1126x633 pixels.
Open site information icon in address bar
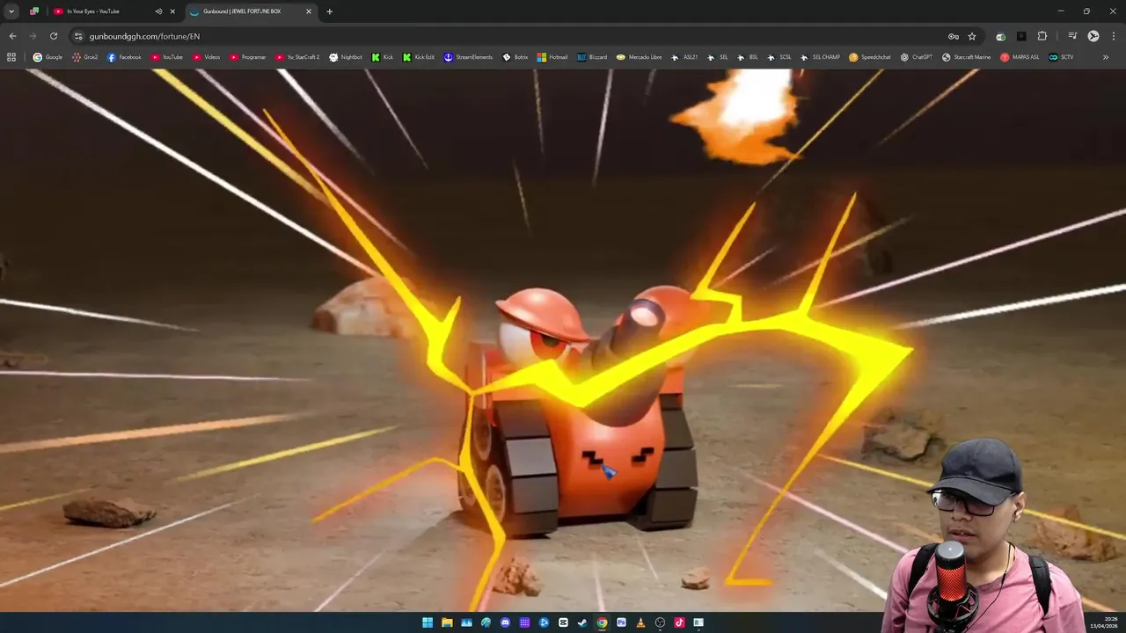point(78,36)
